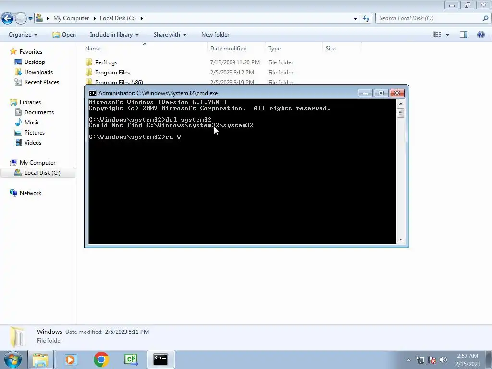This screenshot has width=492, height=369.
Task: Select Network in the navigation pane
Action: click(x=30, y=193)
